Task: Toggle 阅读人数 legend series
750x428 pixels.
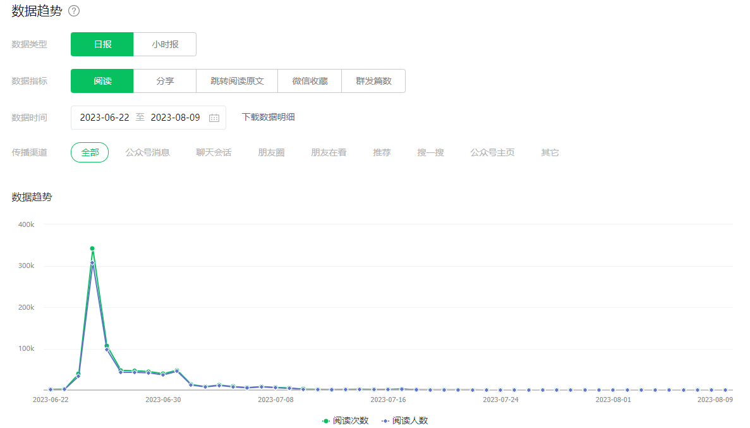Action: pos(404,420)
